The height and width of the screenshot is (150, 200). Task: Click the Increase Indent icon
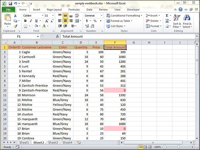(65, 26)
